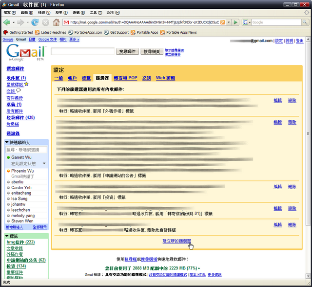Open 收件匣 (1) inbox

point(16,78)
